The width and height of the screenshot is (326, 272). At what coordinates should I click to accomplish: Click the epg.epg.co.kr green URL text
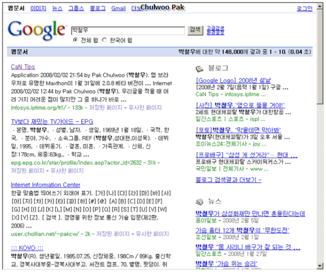(x=76, y=163)
